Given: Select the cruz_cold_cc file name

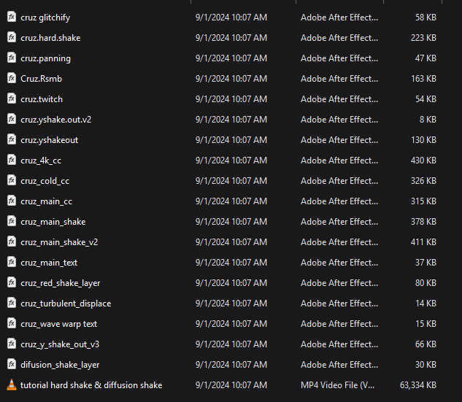Looking at the screenshot, I should pyautogui.click(x=45, y=180).
